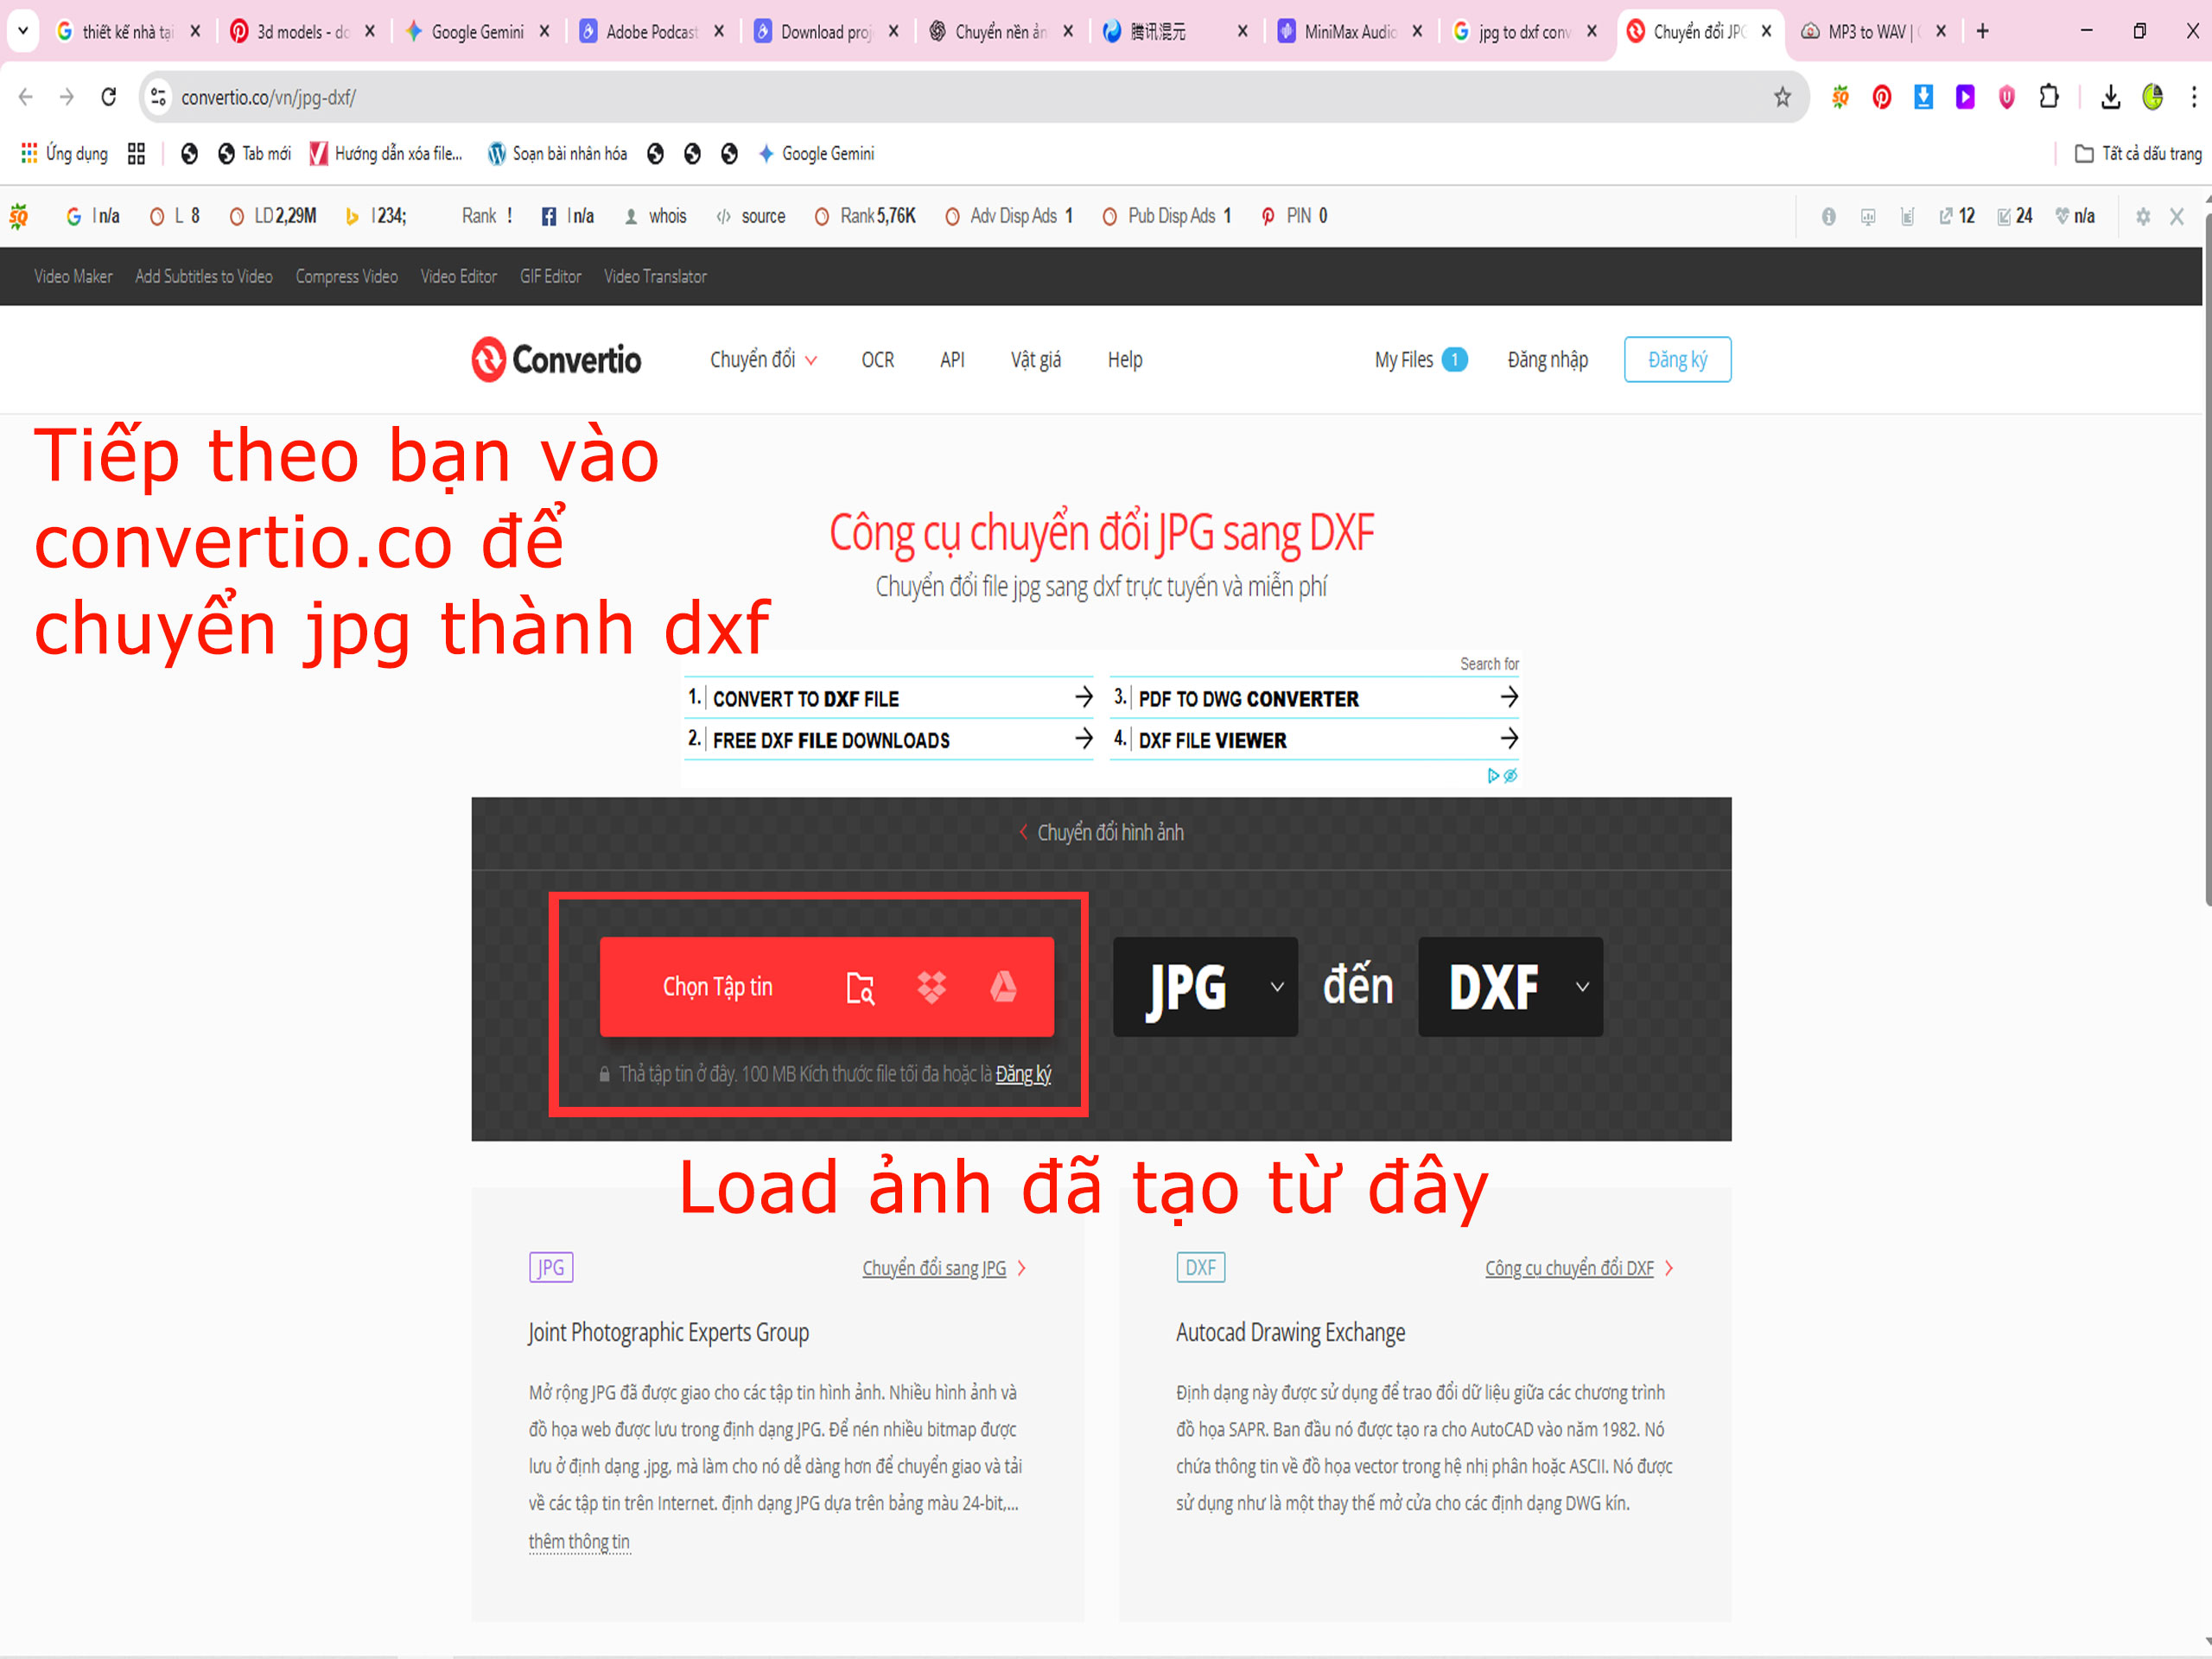
Task: Click the Convertio logo
Action: point(556,359)
